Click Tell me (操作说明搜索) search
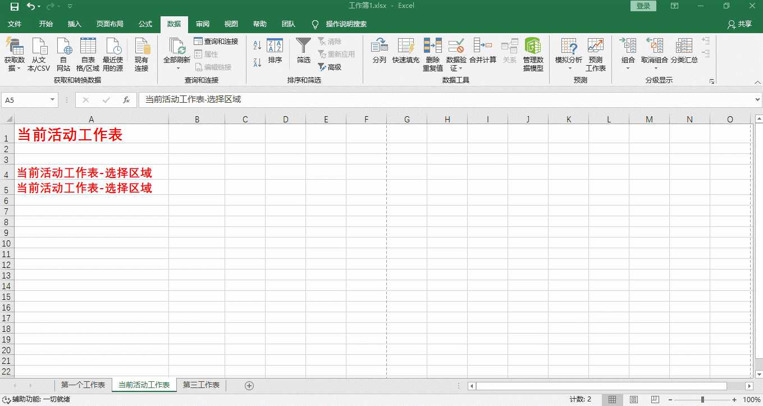 340,24
